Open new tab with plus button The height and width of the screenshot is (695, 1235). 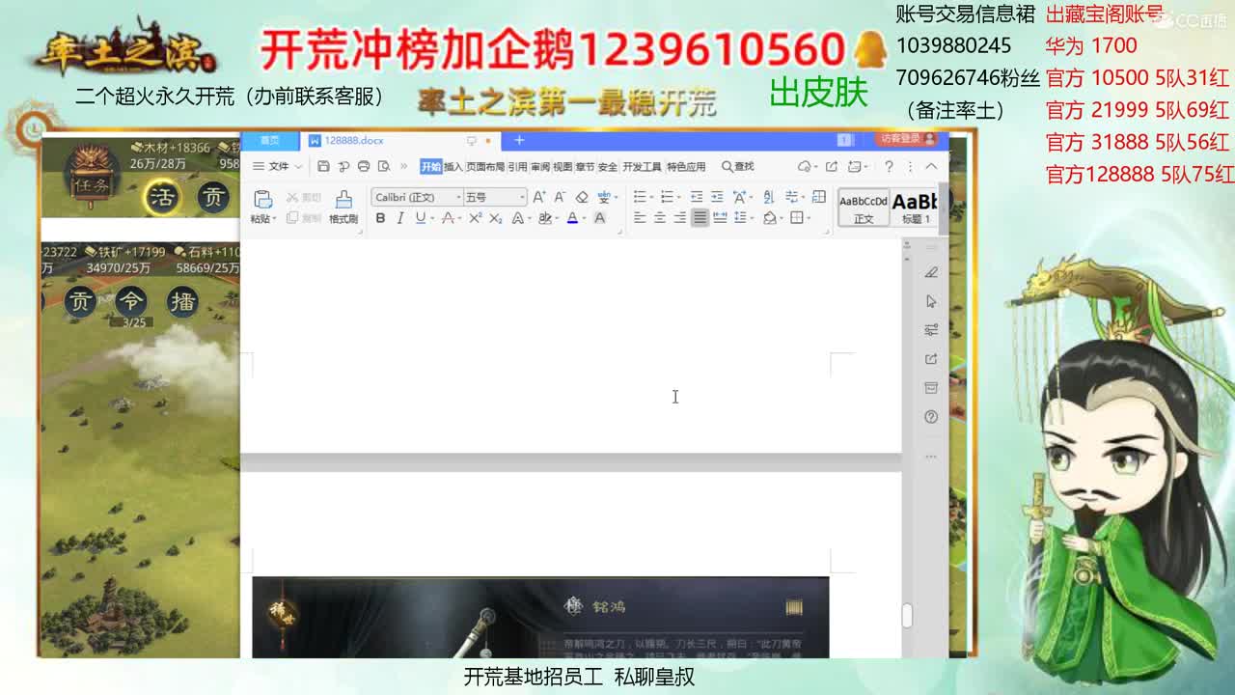click(x=519, y=140)
